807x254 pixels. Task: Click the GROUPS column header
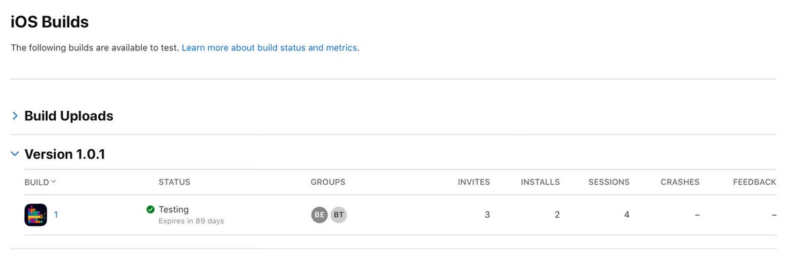[328, 182]
